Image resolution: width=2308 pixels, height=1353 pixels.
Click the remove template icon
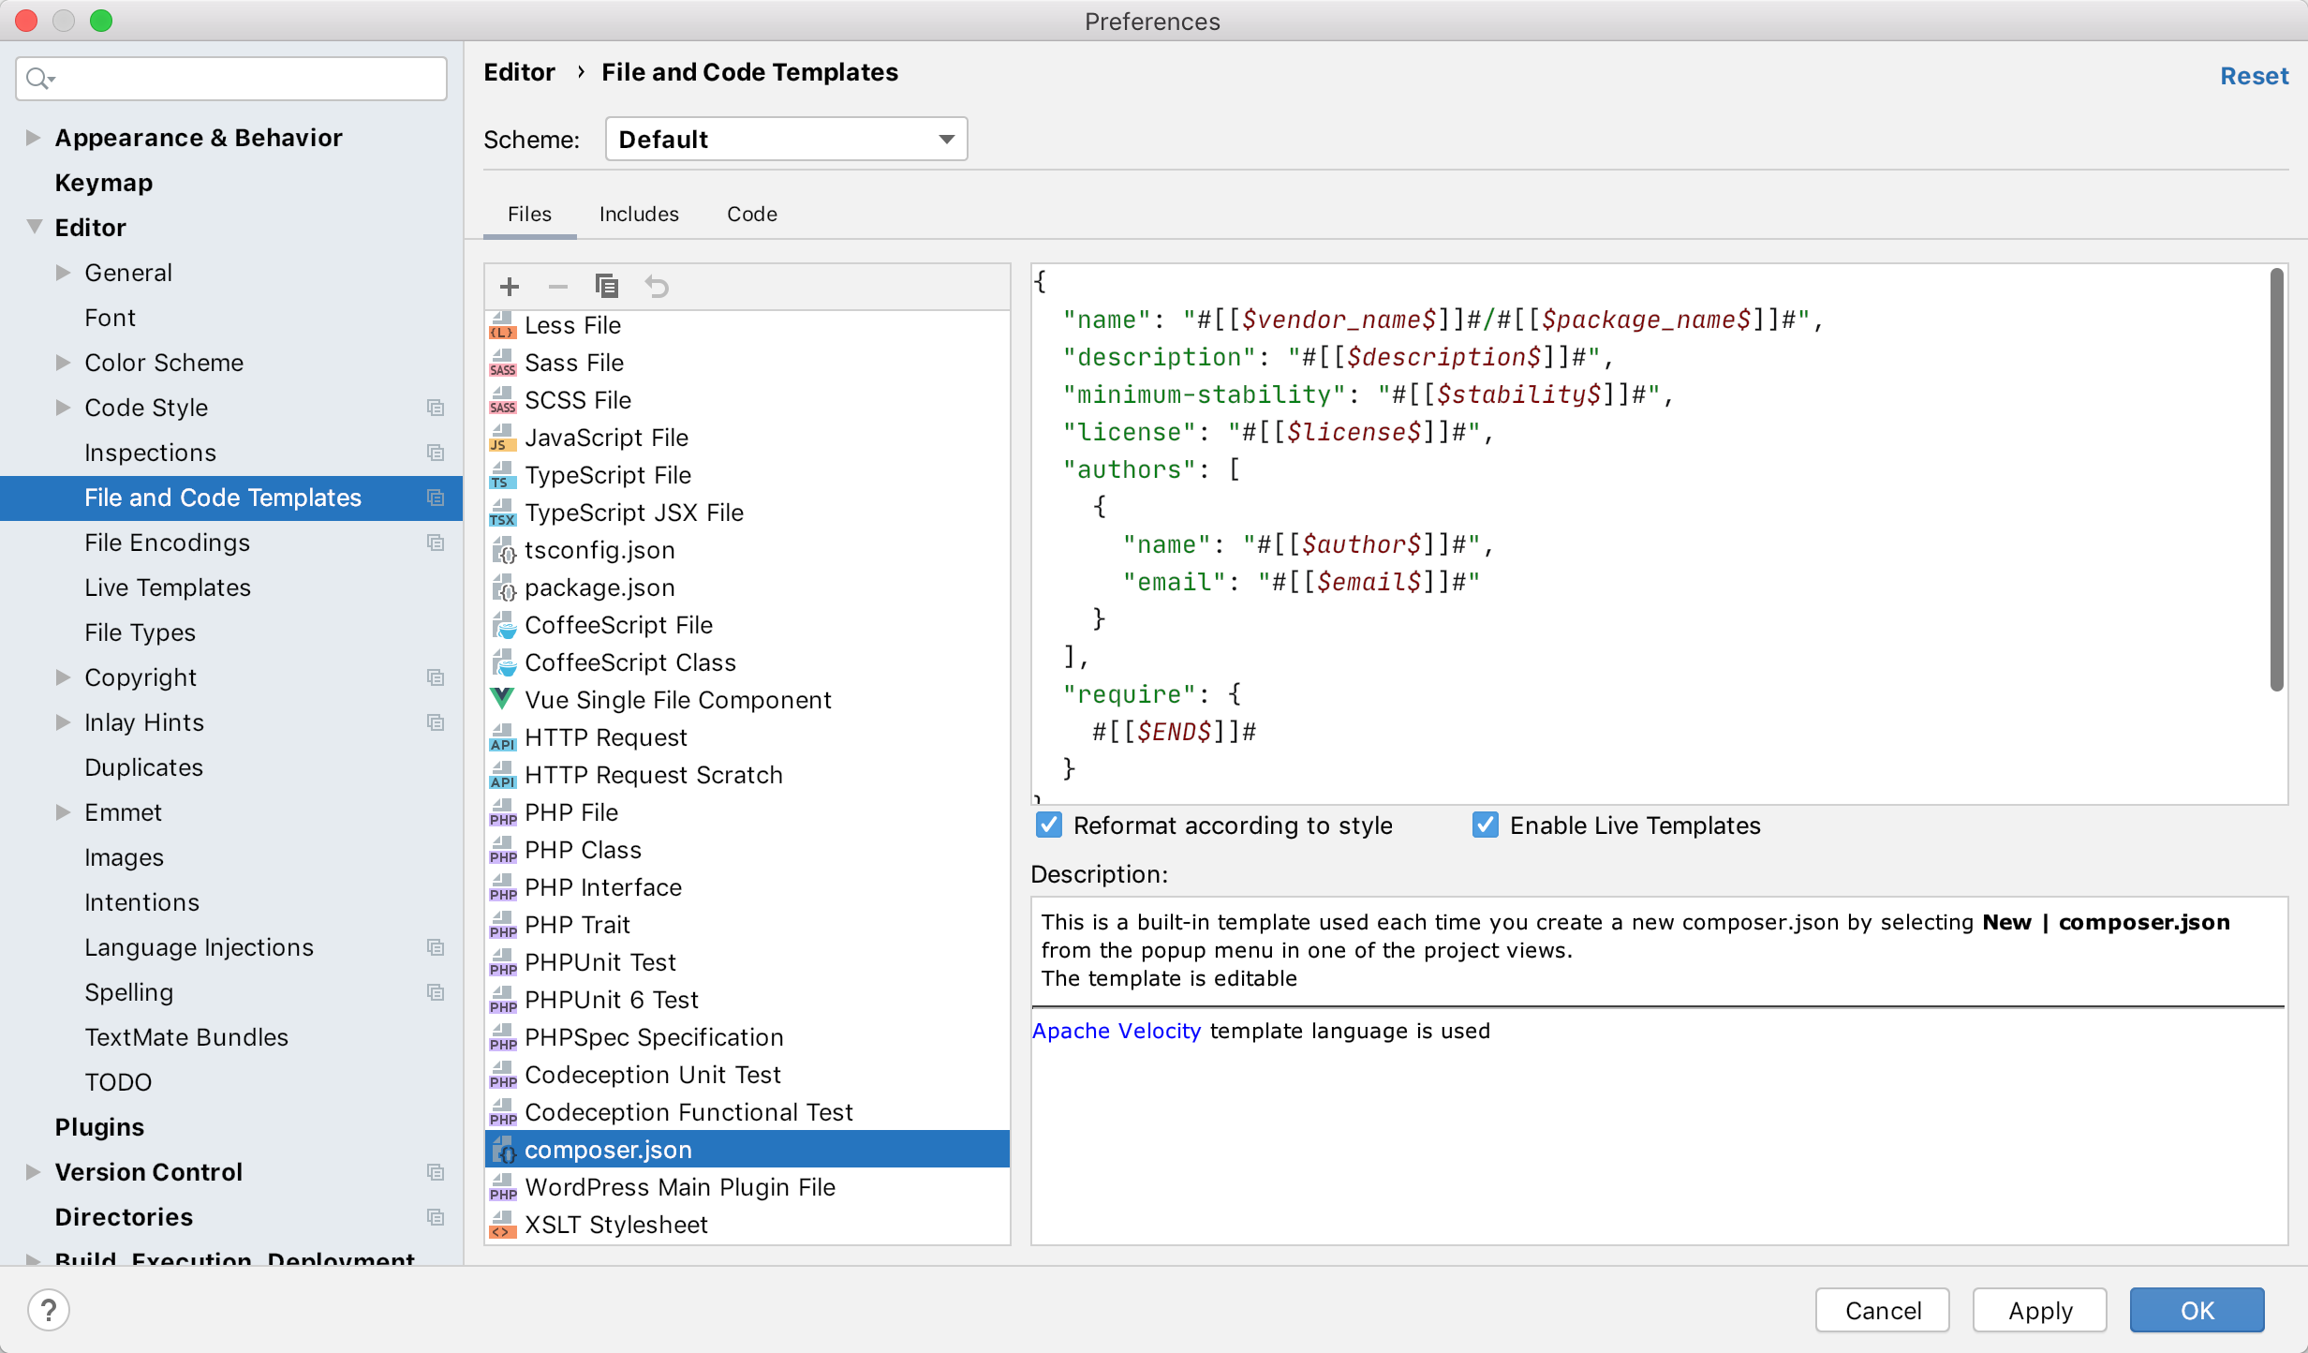point(558,285)
